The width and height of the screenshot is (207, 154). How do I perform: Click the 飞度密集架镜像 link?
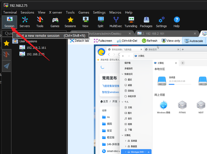pyautogui.click(x=111, y=86)
